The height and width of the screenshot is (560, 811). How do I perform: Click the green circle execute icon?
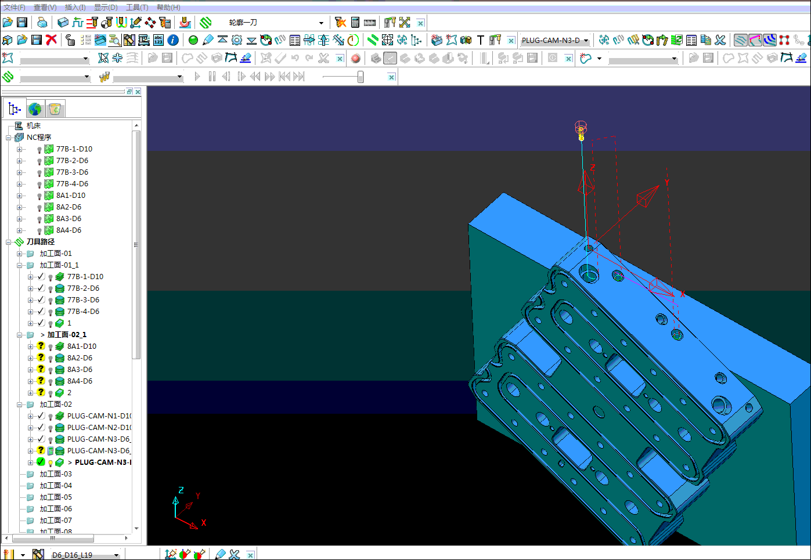193,40
